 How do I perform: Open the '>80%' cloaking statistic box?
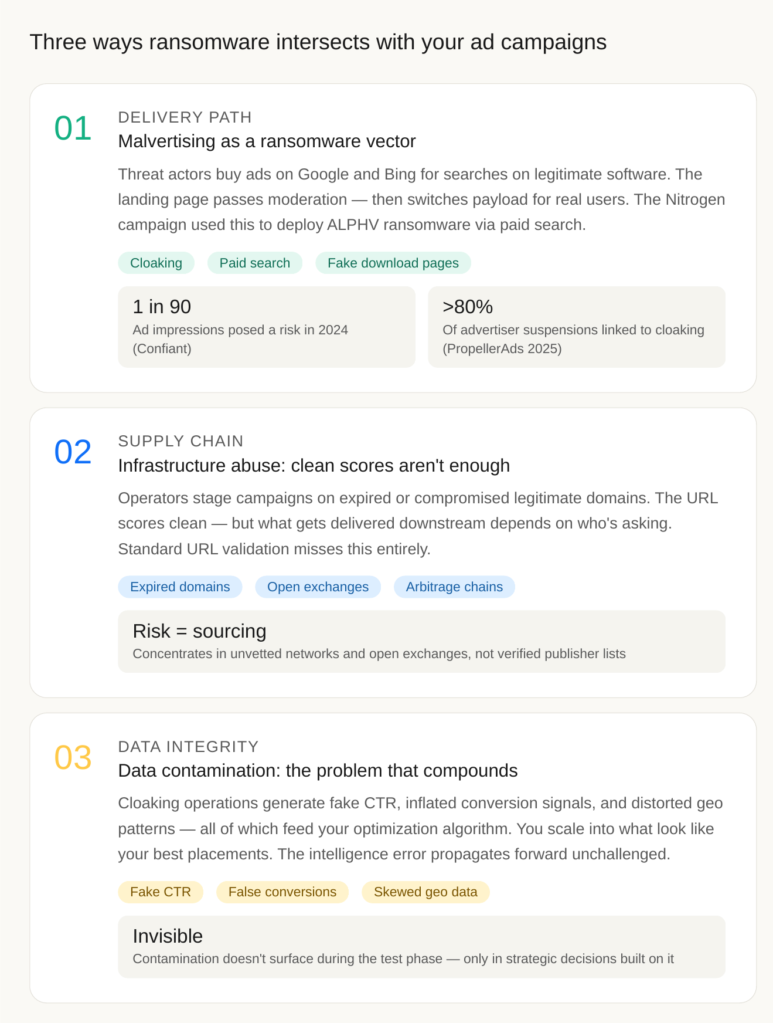[x=577, y=327]
